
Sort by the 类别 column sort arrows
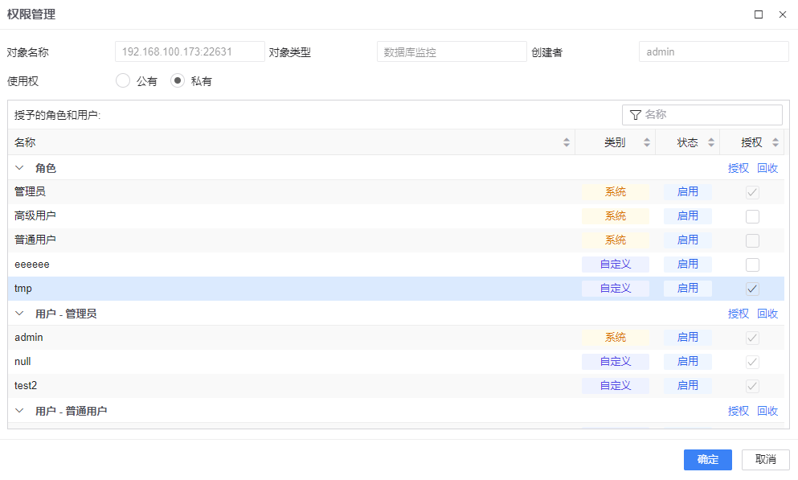coord(647,142)
